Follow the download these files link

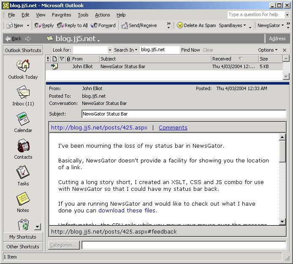127,210
